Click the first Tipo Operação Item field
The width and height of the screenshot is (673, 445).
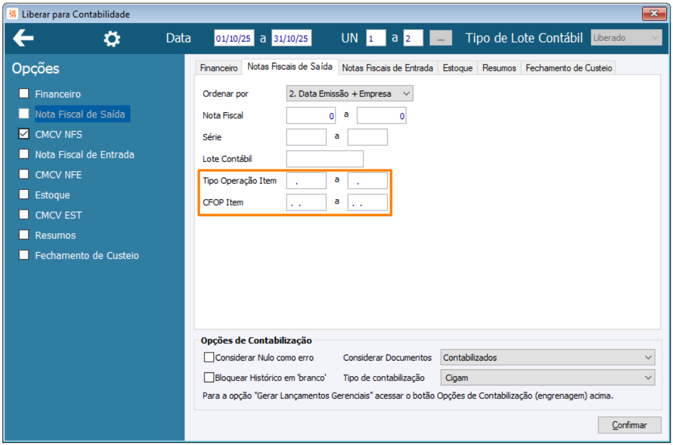(306, 181)
